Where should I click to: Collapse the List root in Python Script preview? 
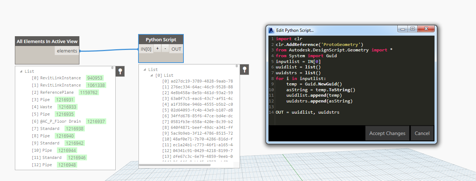point(145,70)
